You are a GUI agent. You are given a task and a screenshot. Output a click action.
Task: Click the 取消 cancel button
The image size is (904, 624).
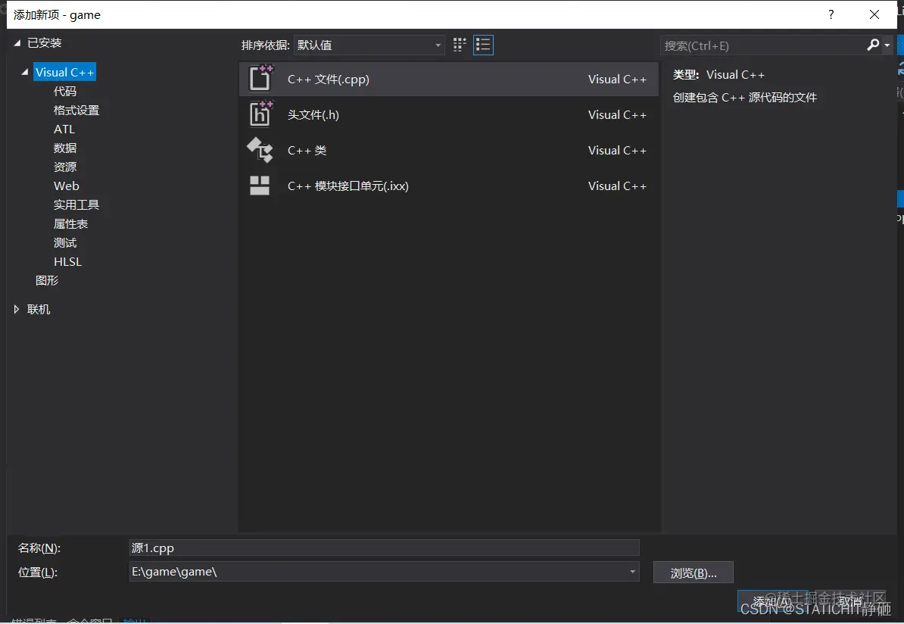[850, 601]
